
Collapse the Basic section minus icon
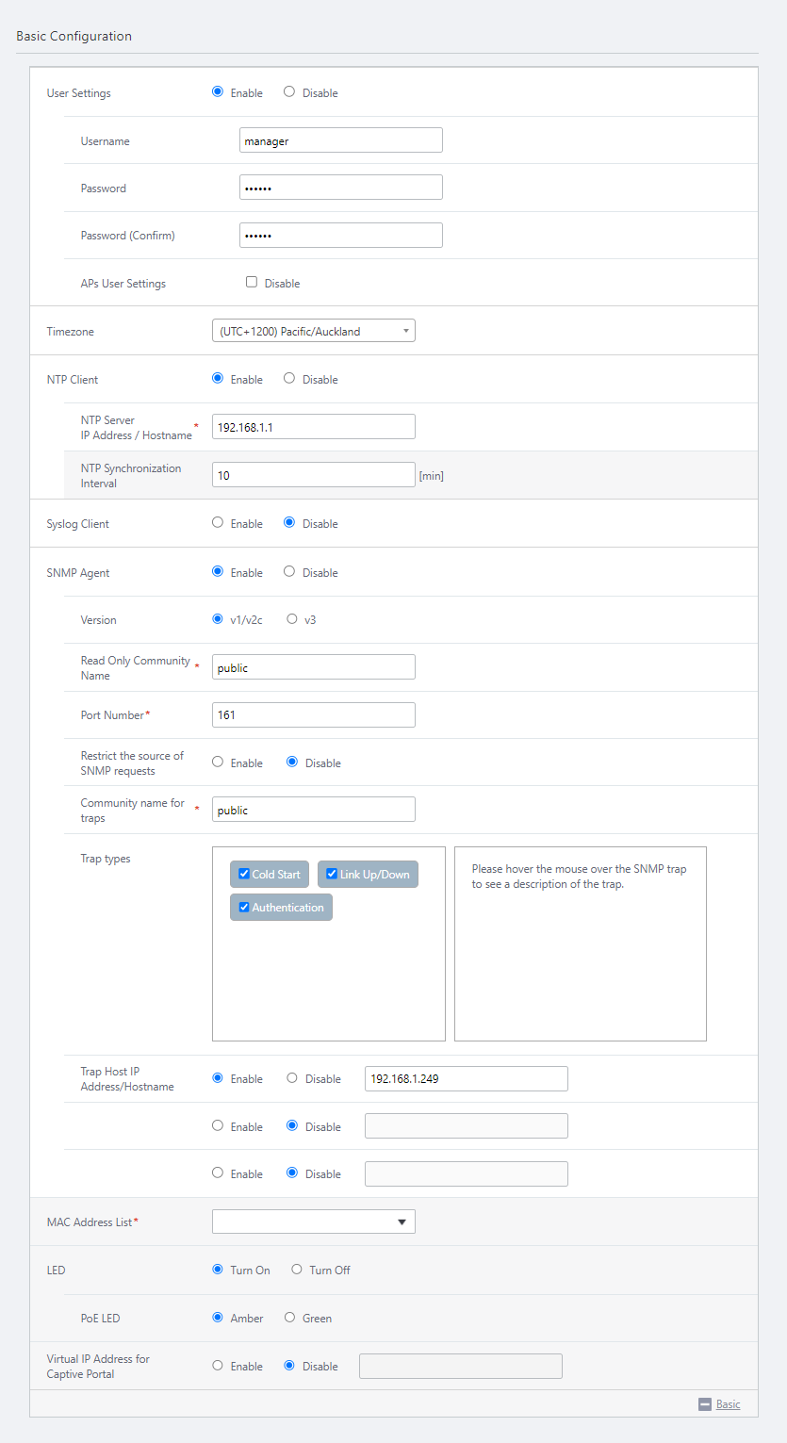704,1404
